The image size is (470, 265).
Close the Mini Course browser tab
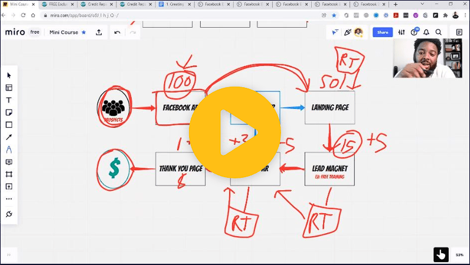coord(33,4)
